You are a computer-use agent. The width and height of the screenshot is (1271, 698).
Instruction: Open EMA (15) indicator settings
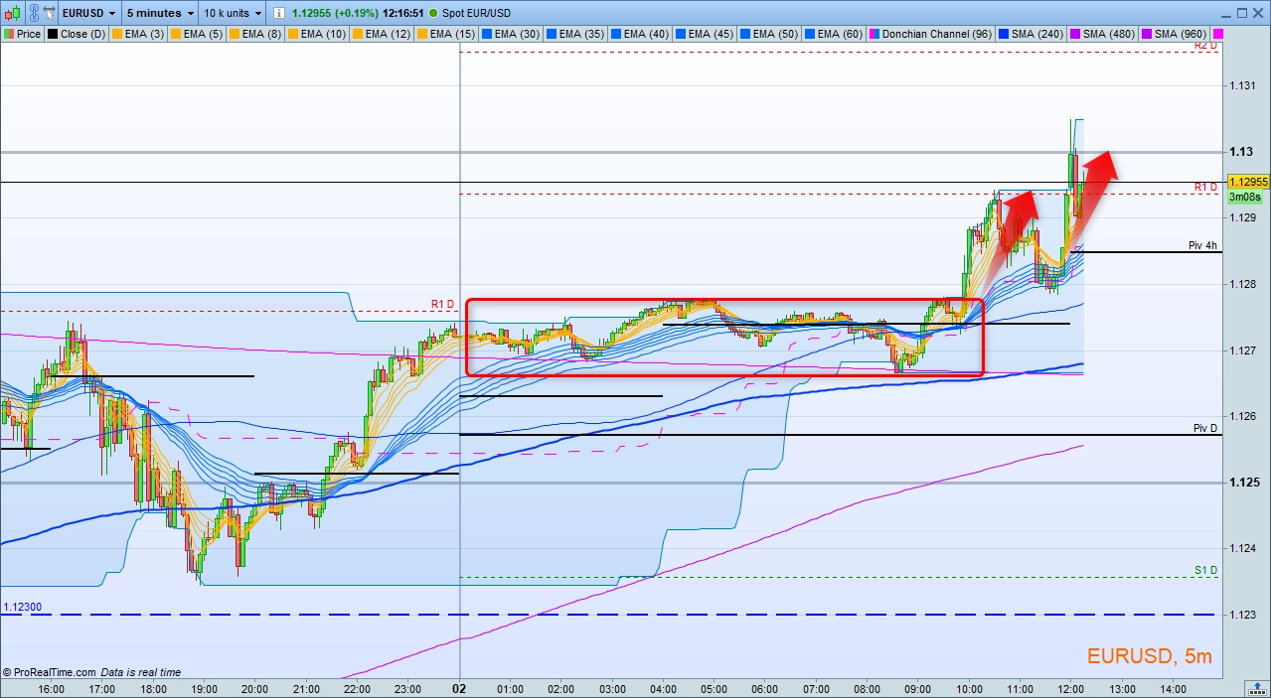click(x=446, y=34)
